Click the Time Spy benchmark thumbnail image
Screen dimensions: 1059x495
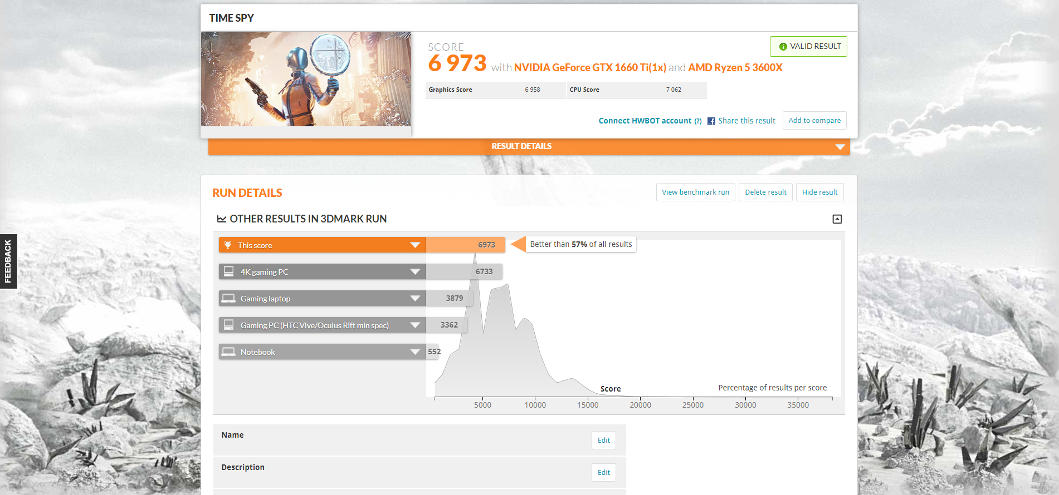click(x=306, y=79)
